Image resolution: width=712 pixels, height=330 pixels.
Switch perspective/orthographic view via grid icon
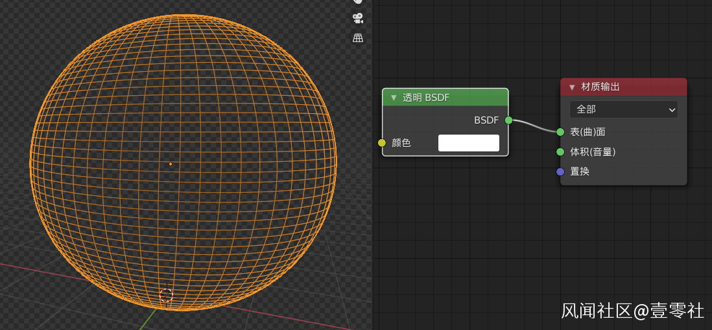pyautogui.click(x=357, y=38)
